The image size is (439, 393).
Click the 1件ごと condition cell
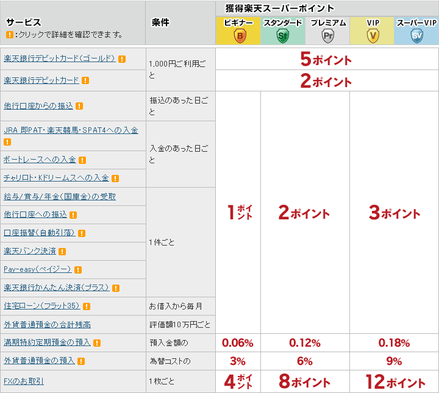pyautogui.click(x=180, y=243)
